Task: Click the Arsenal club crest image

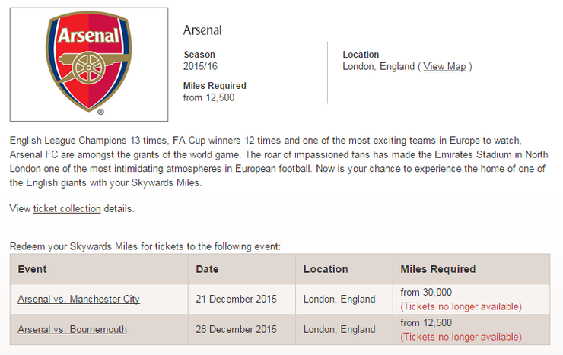Action: pyautogui.click(x=88, y=65)
